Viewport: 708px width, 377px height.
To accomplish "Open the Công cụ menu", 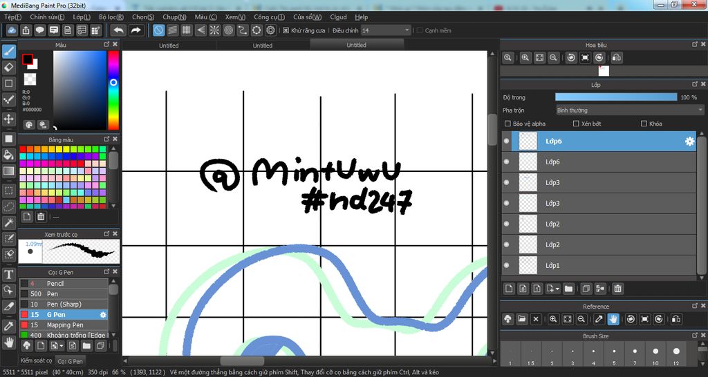I will click(x=269, y=17).
